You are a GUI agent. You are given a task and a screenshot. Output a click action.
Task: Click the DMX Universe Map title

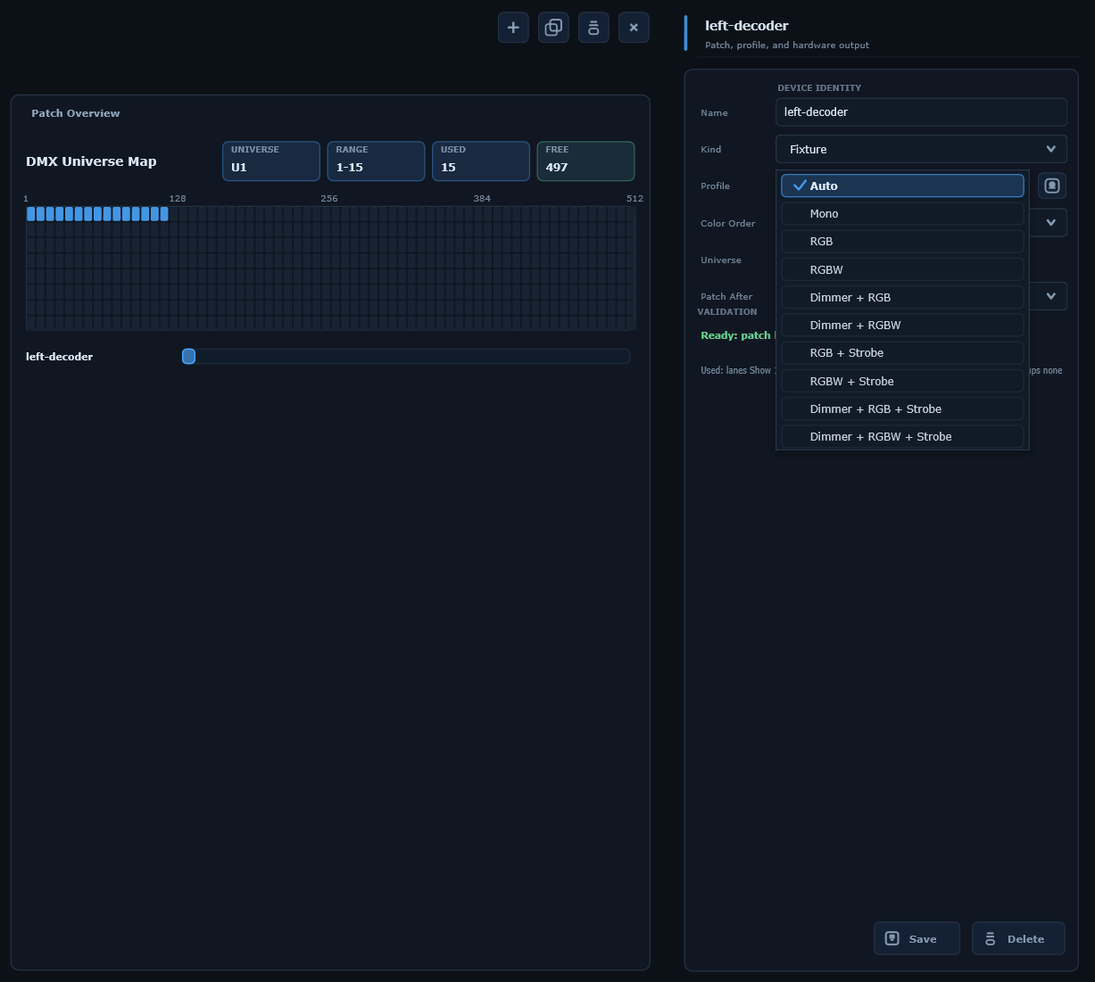tap(91, 161)
